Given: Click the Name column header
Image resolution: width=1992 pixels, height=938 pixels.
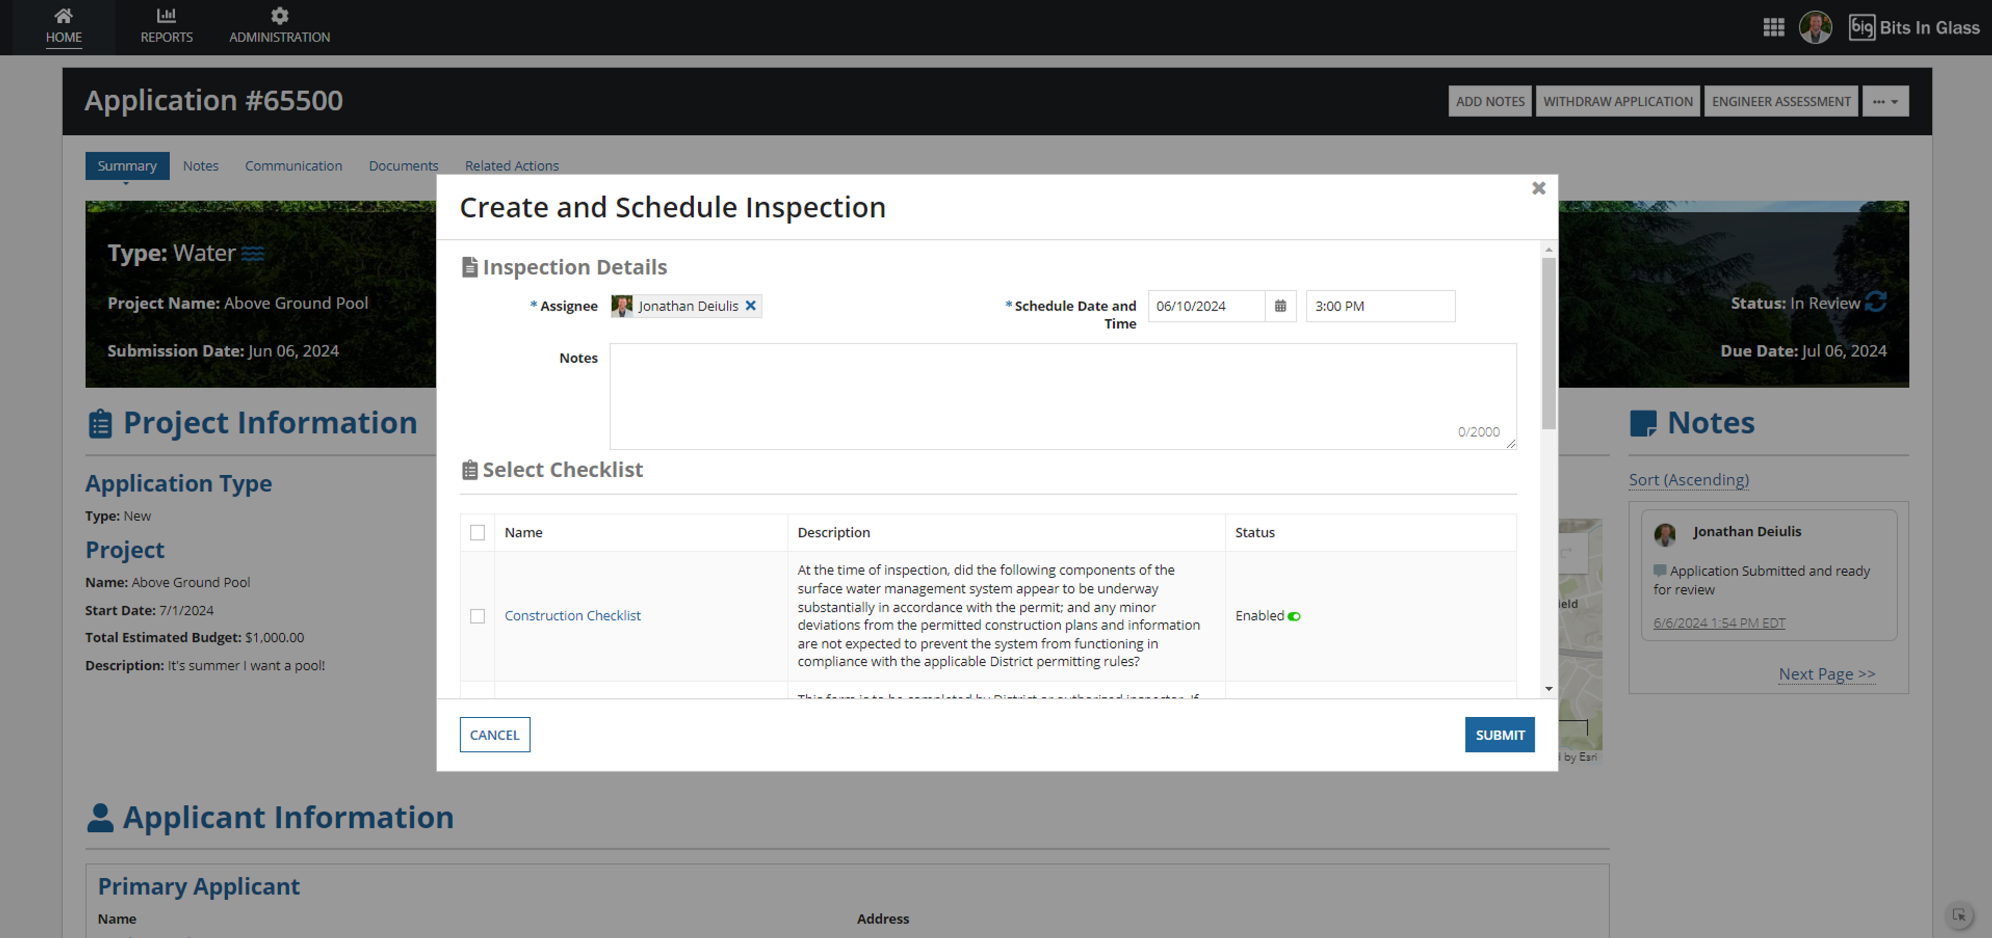Looking at the screenshot, I should click(x=523, y=532).
